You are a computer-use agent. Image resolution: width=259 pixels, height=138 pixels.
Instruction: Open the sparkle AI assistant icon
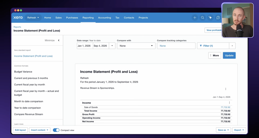[x=210, y=18]
